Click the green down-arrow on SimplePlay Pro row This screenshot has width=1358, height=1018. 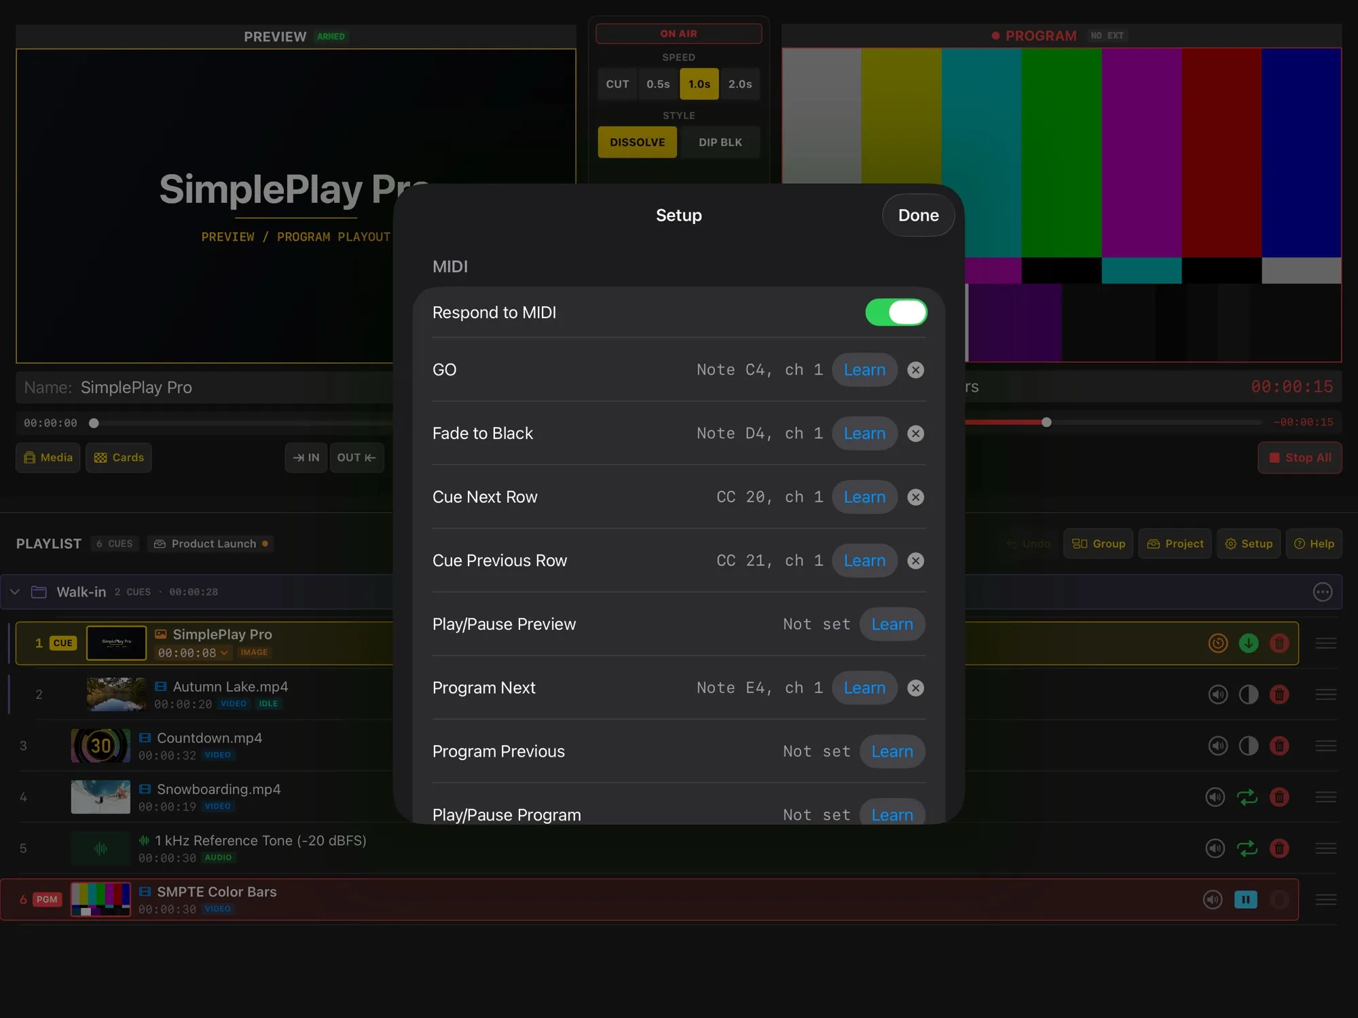[1248, 643]
